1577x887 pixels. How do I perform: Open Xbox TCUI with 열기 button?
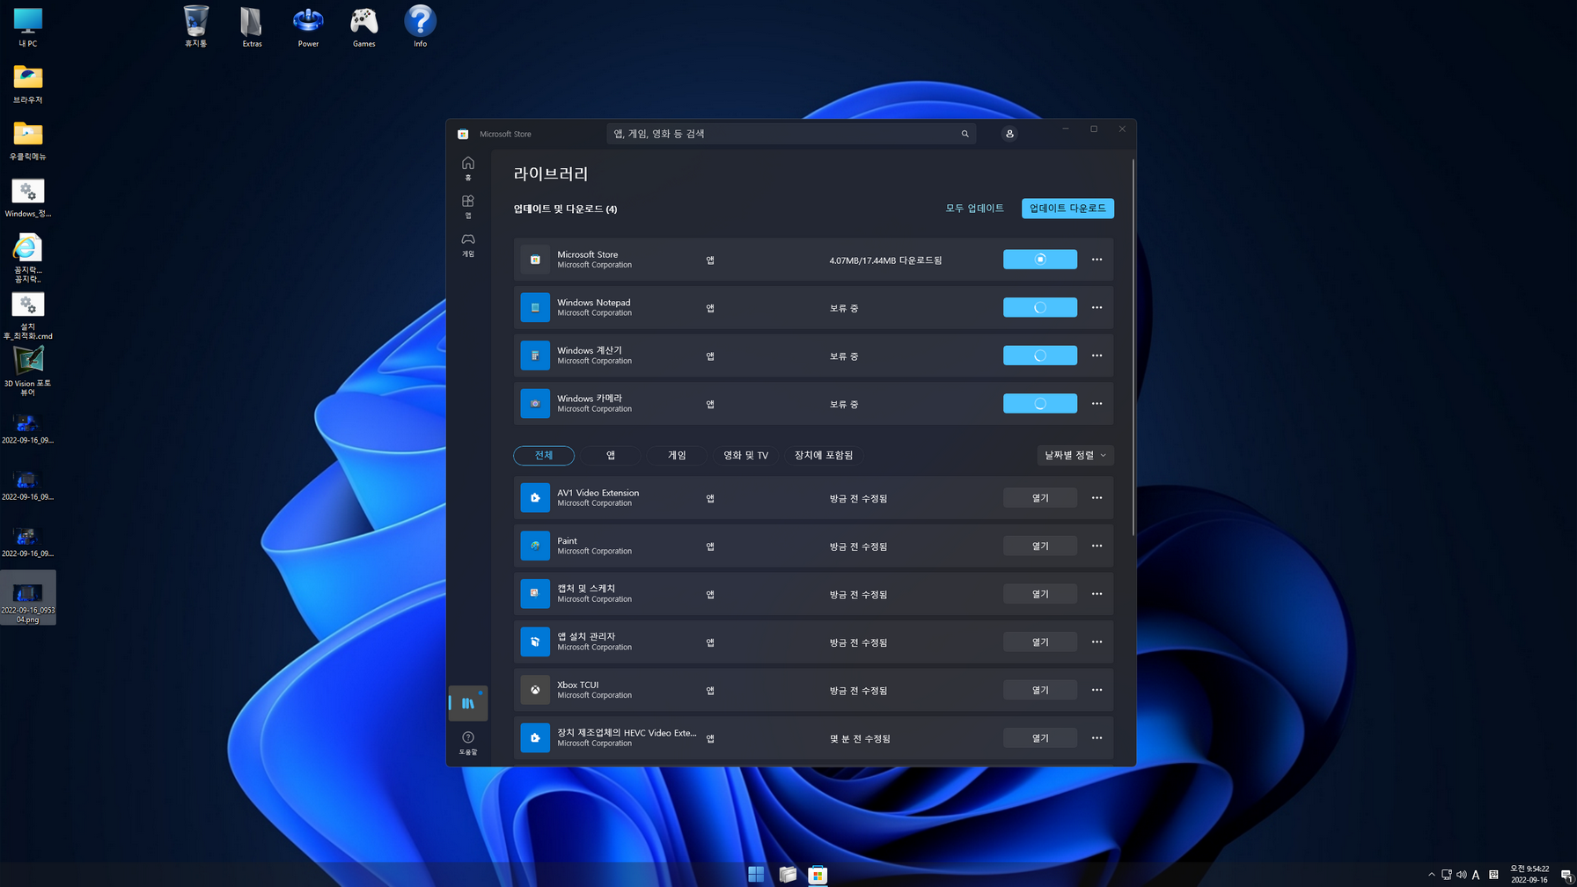[x=1040, y=690]
